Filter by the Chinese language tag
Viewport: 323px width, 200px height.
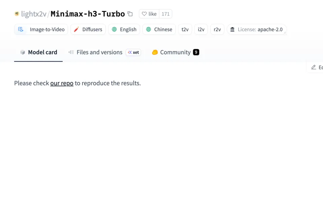(159, 29)
